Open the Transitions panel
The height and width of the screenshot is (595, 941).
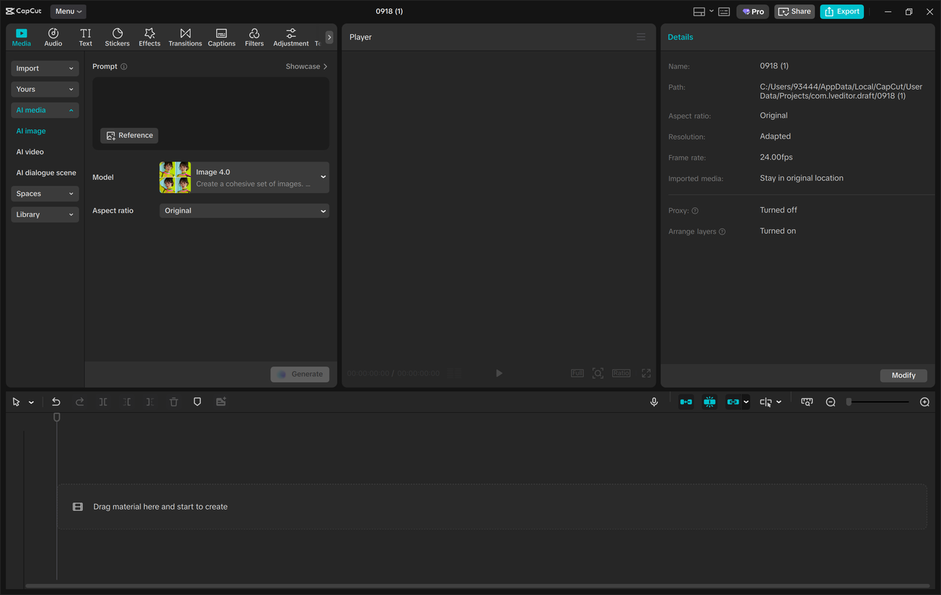[185, 37]
